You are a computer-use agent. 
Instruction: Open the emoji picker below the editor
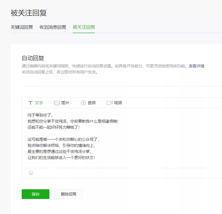(31, 173)
